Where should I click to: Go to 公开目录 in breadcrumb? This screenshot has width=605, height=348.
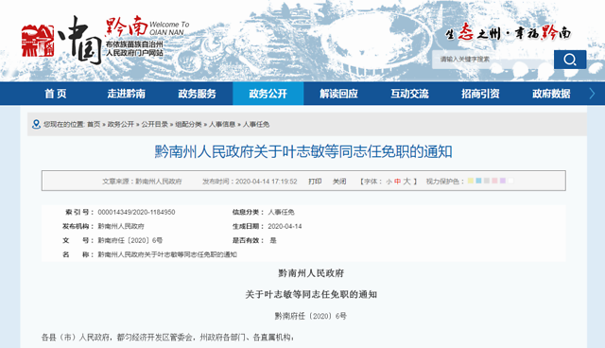point(154,124)
